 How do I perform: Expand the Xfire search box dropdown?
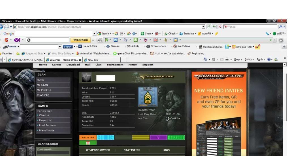coord(60,47)
